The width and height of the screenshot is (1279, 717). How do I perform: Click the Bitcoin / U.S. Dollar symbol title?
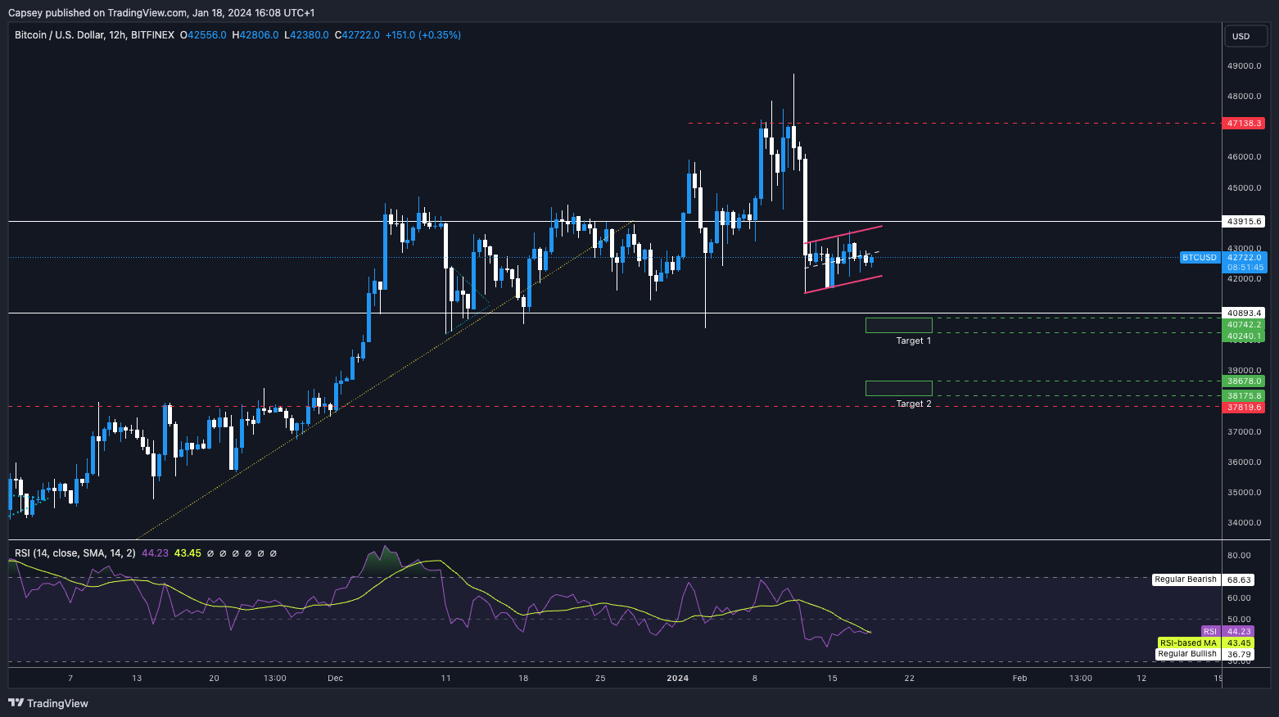click(x=94, y=35)
